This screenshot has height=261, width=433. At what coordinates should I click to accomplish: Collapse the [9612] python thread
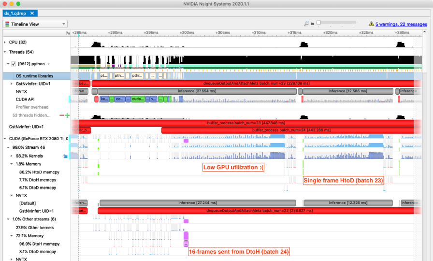coord(8,64)
